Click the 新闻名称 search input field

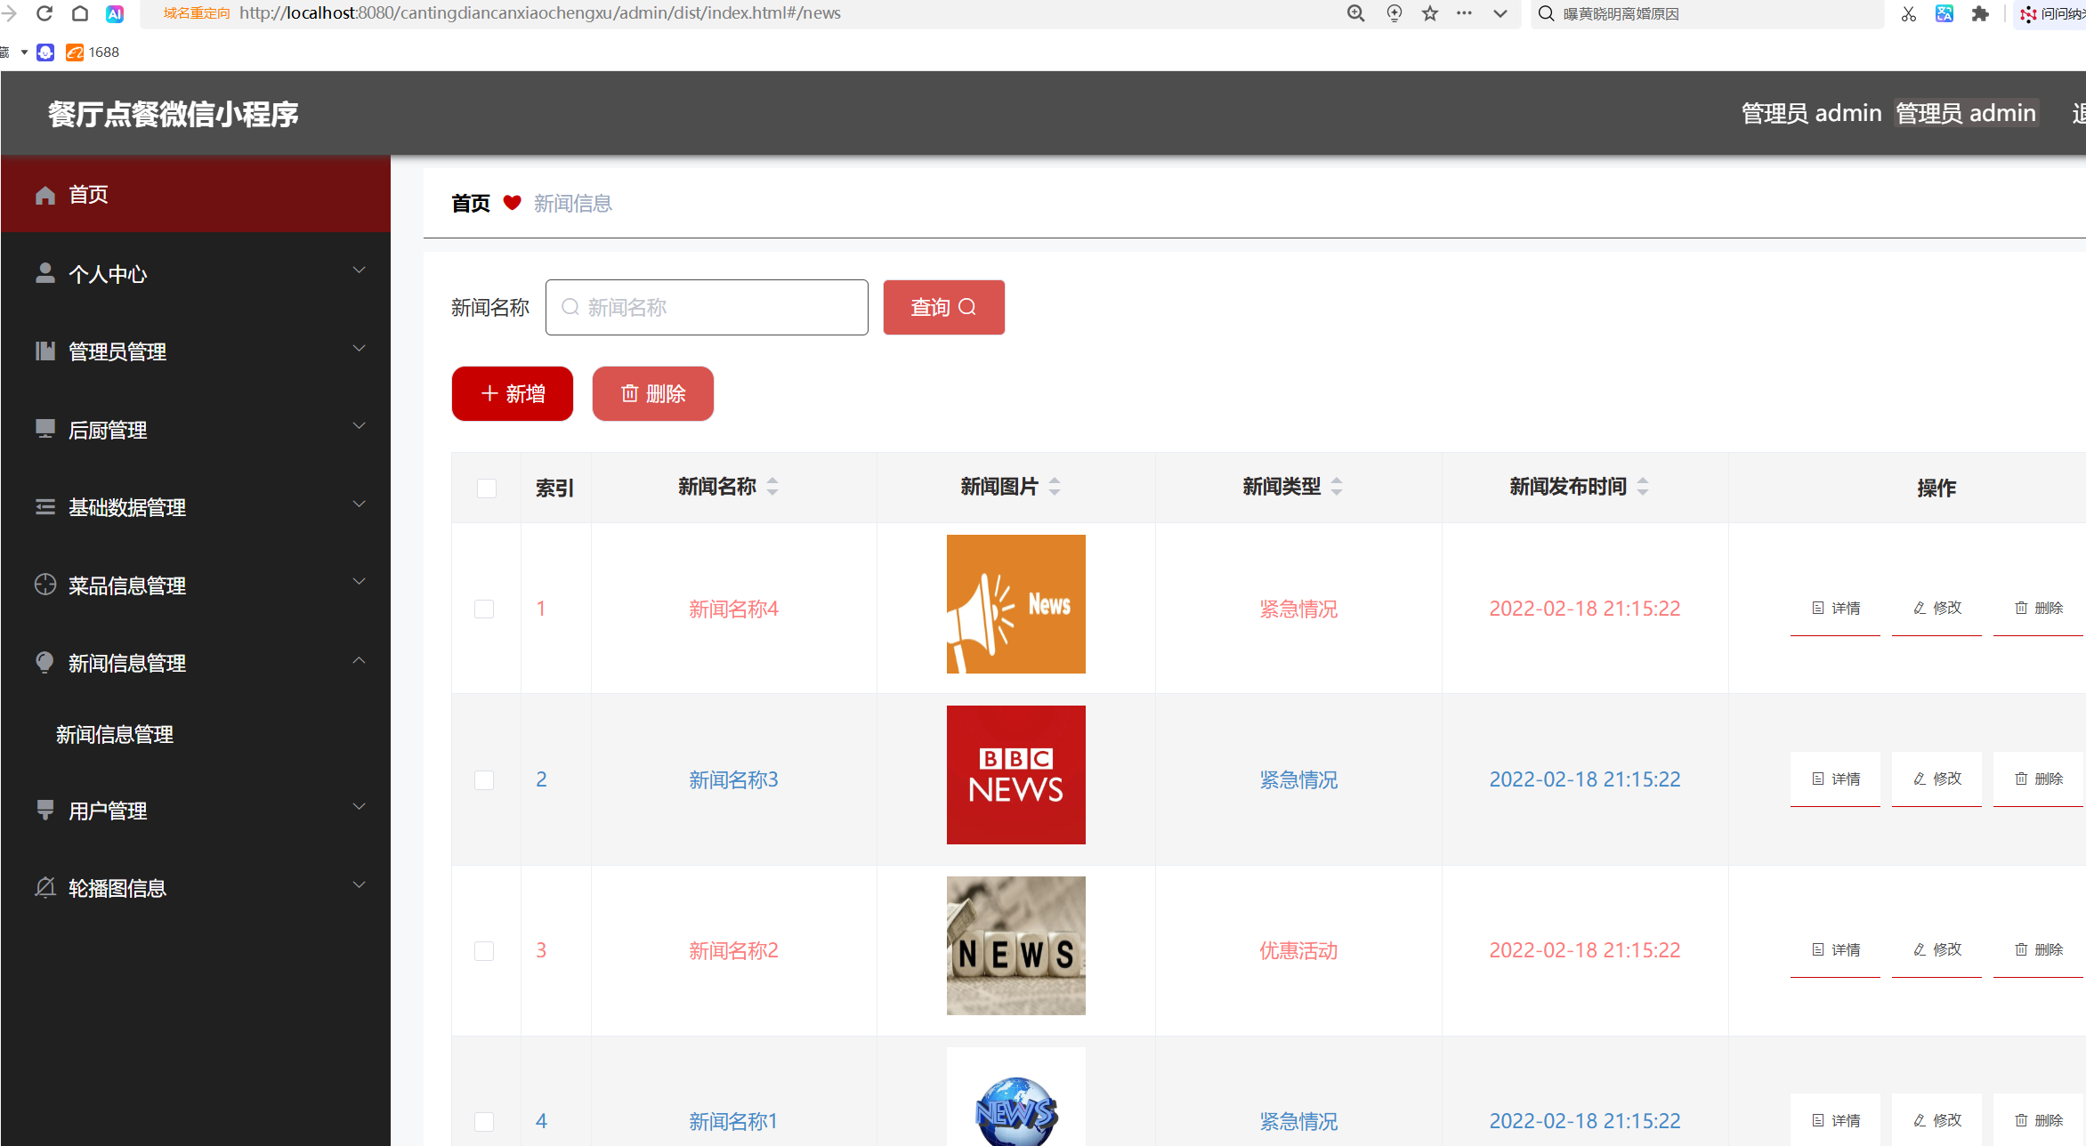point(706,307)
